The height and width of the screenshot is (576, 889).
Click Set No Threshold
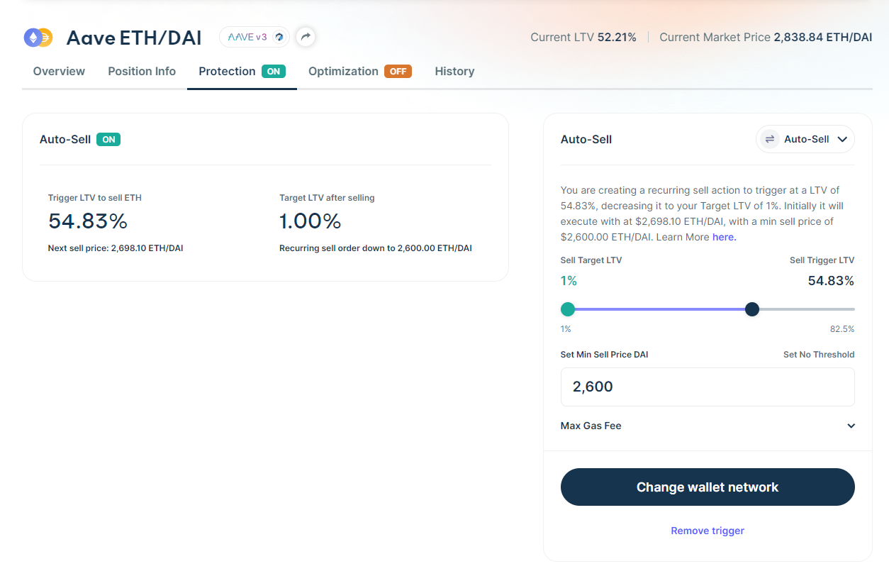tap(819, 354)
